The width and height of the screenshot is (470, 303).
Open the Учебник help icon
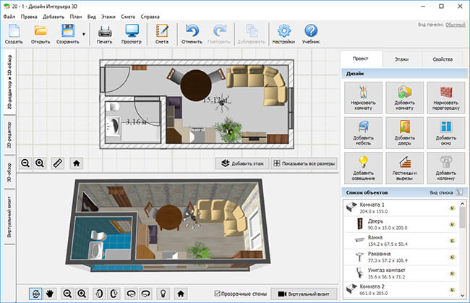(311, 34)
